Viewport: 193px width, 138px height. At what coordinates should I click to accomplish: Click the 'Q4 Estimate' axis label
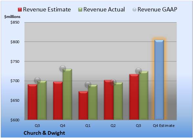[x=164, y=126]
